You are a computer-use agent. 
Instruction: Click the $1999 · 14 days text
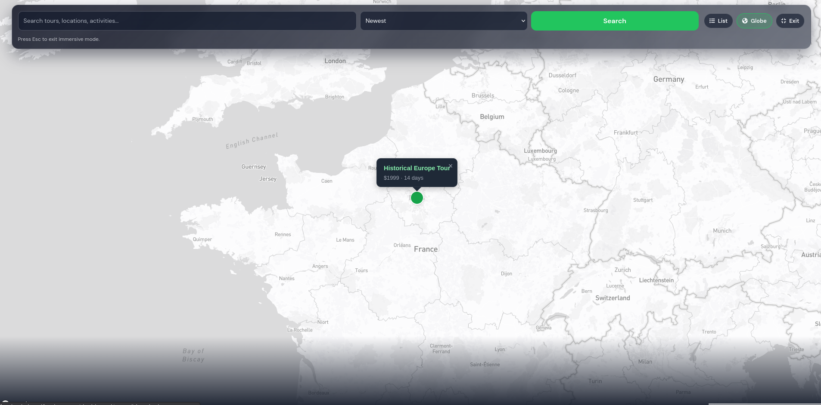404,178
